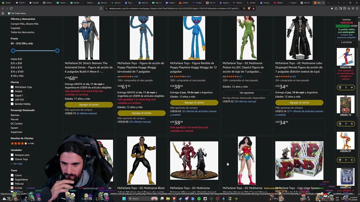Open Windows Start menu
This screenshot has height=202, width=360.
pos(124,199)
